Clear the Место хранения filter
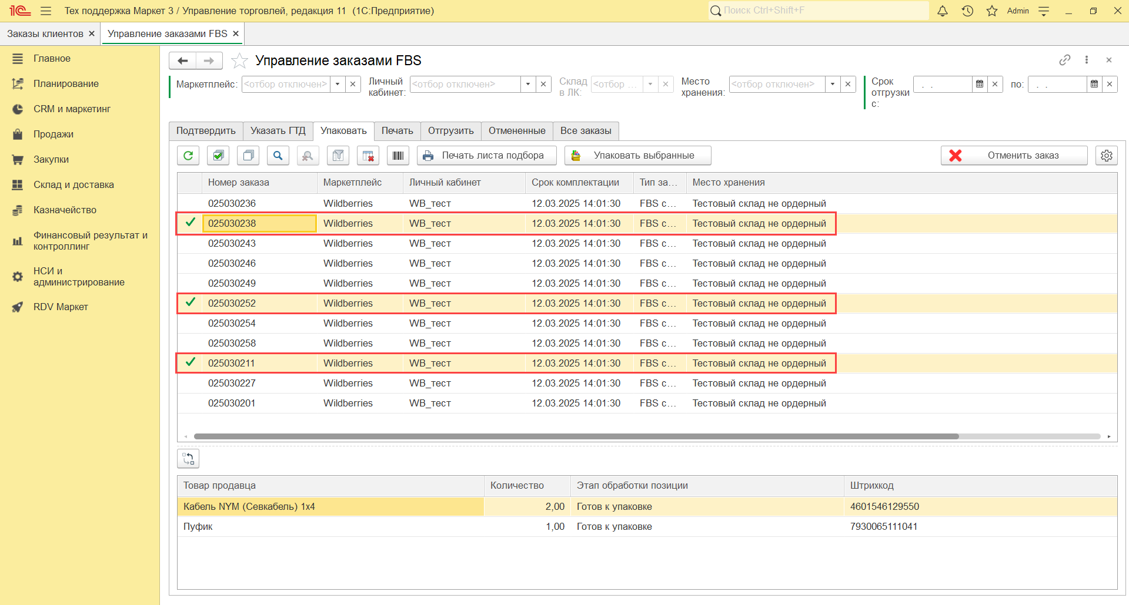1129x605 pixels. point(848,84)
